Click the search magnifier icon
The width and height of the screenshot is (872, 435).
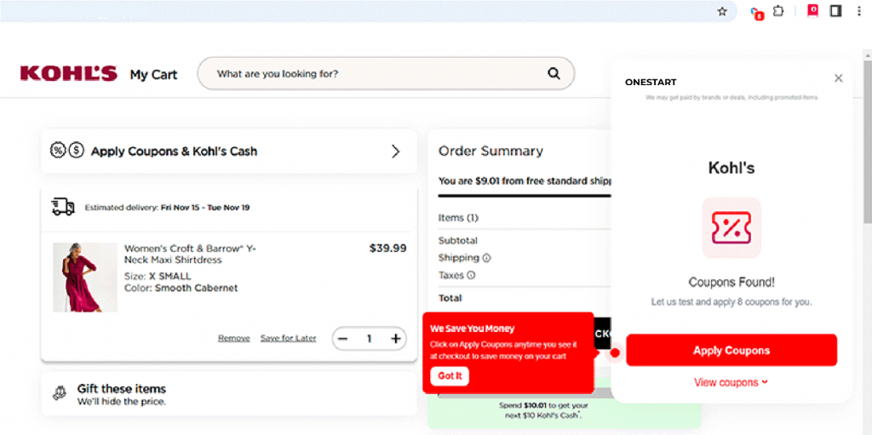pyautogui.click(x=554, y=73)
